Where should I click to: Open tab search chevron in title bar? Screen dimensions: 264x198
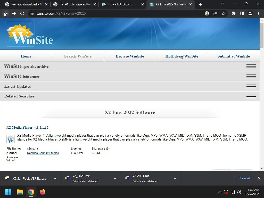pos(222,4)
